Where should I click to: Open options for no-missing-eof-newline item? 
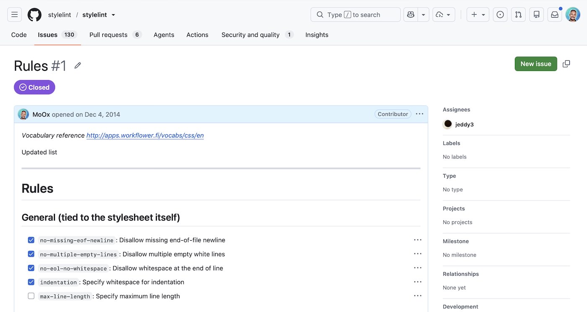tap(418, 240)
